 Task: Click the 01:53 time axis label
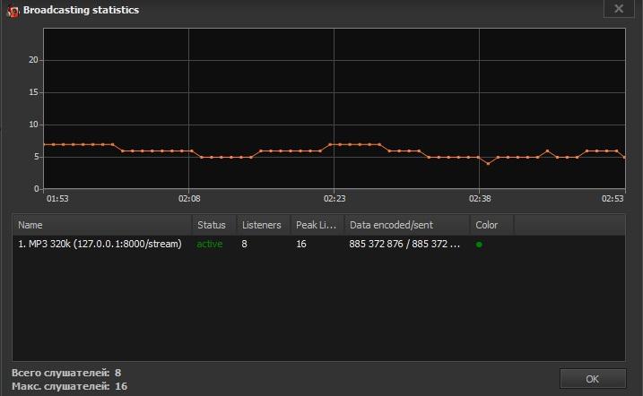pyautogui.click(x=57, y=199)
